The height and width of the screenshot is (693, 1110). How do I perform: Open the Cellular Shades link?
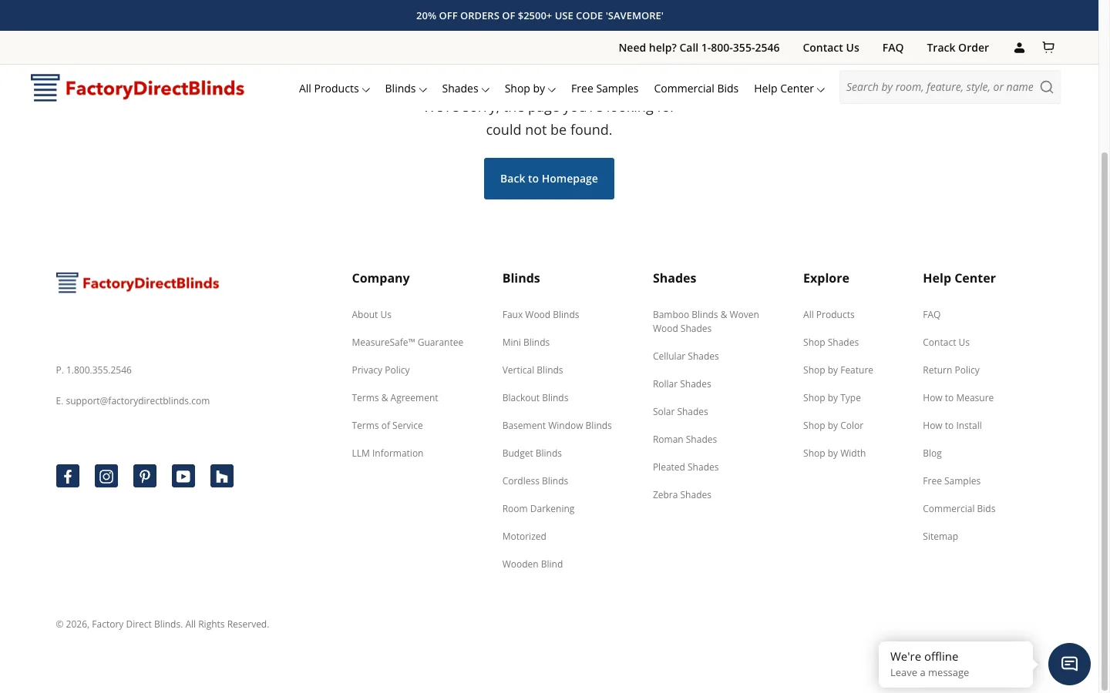tap(685, 357)
